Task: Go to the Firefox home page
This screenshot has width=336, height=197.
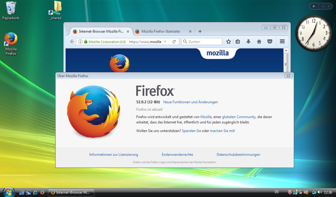Action: pos(259,42)
